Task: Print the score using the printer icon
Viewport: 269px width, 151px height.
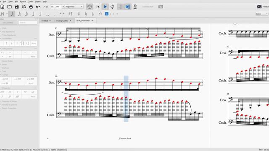Action: (31, 7)
